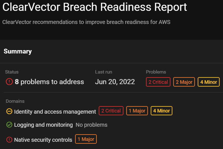223x149 pixels.
Task: Select the 4 Minor badge under Problems
Action: tap(209, 82)
